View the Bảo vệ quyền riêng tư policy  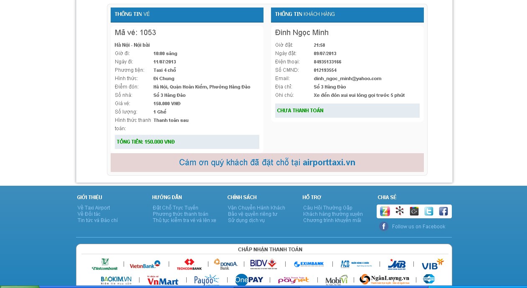(x=253, y=214)
